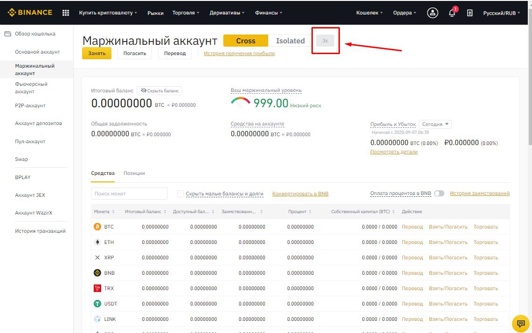
Task: Expand Ордера dropdown menu
Action: point(404,13)
